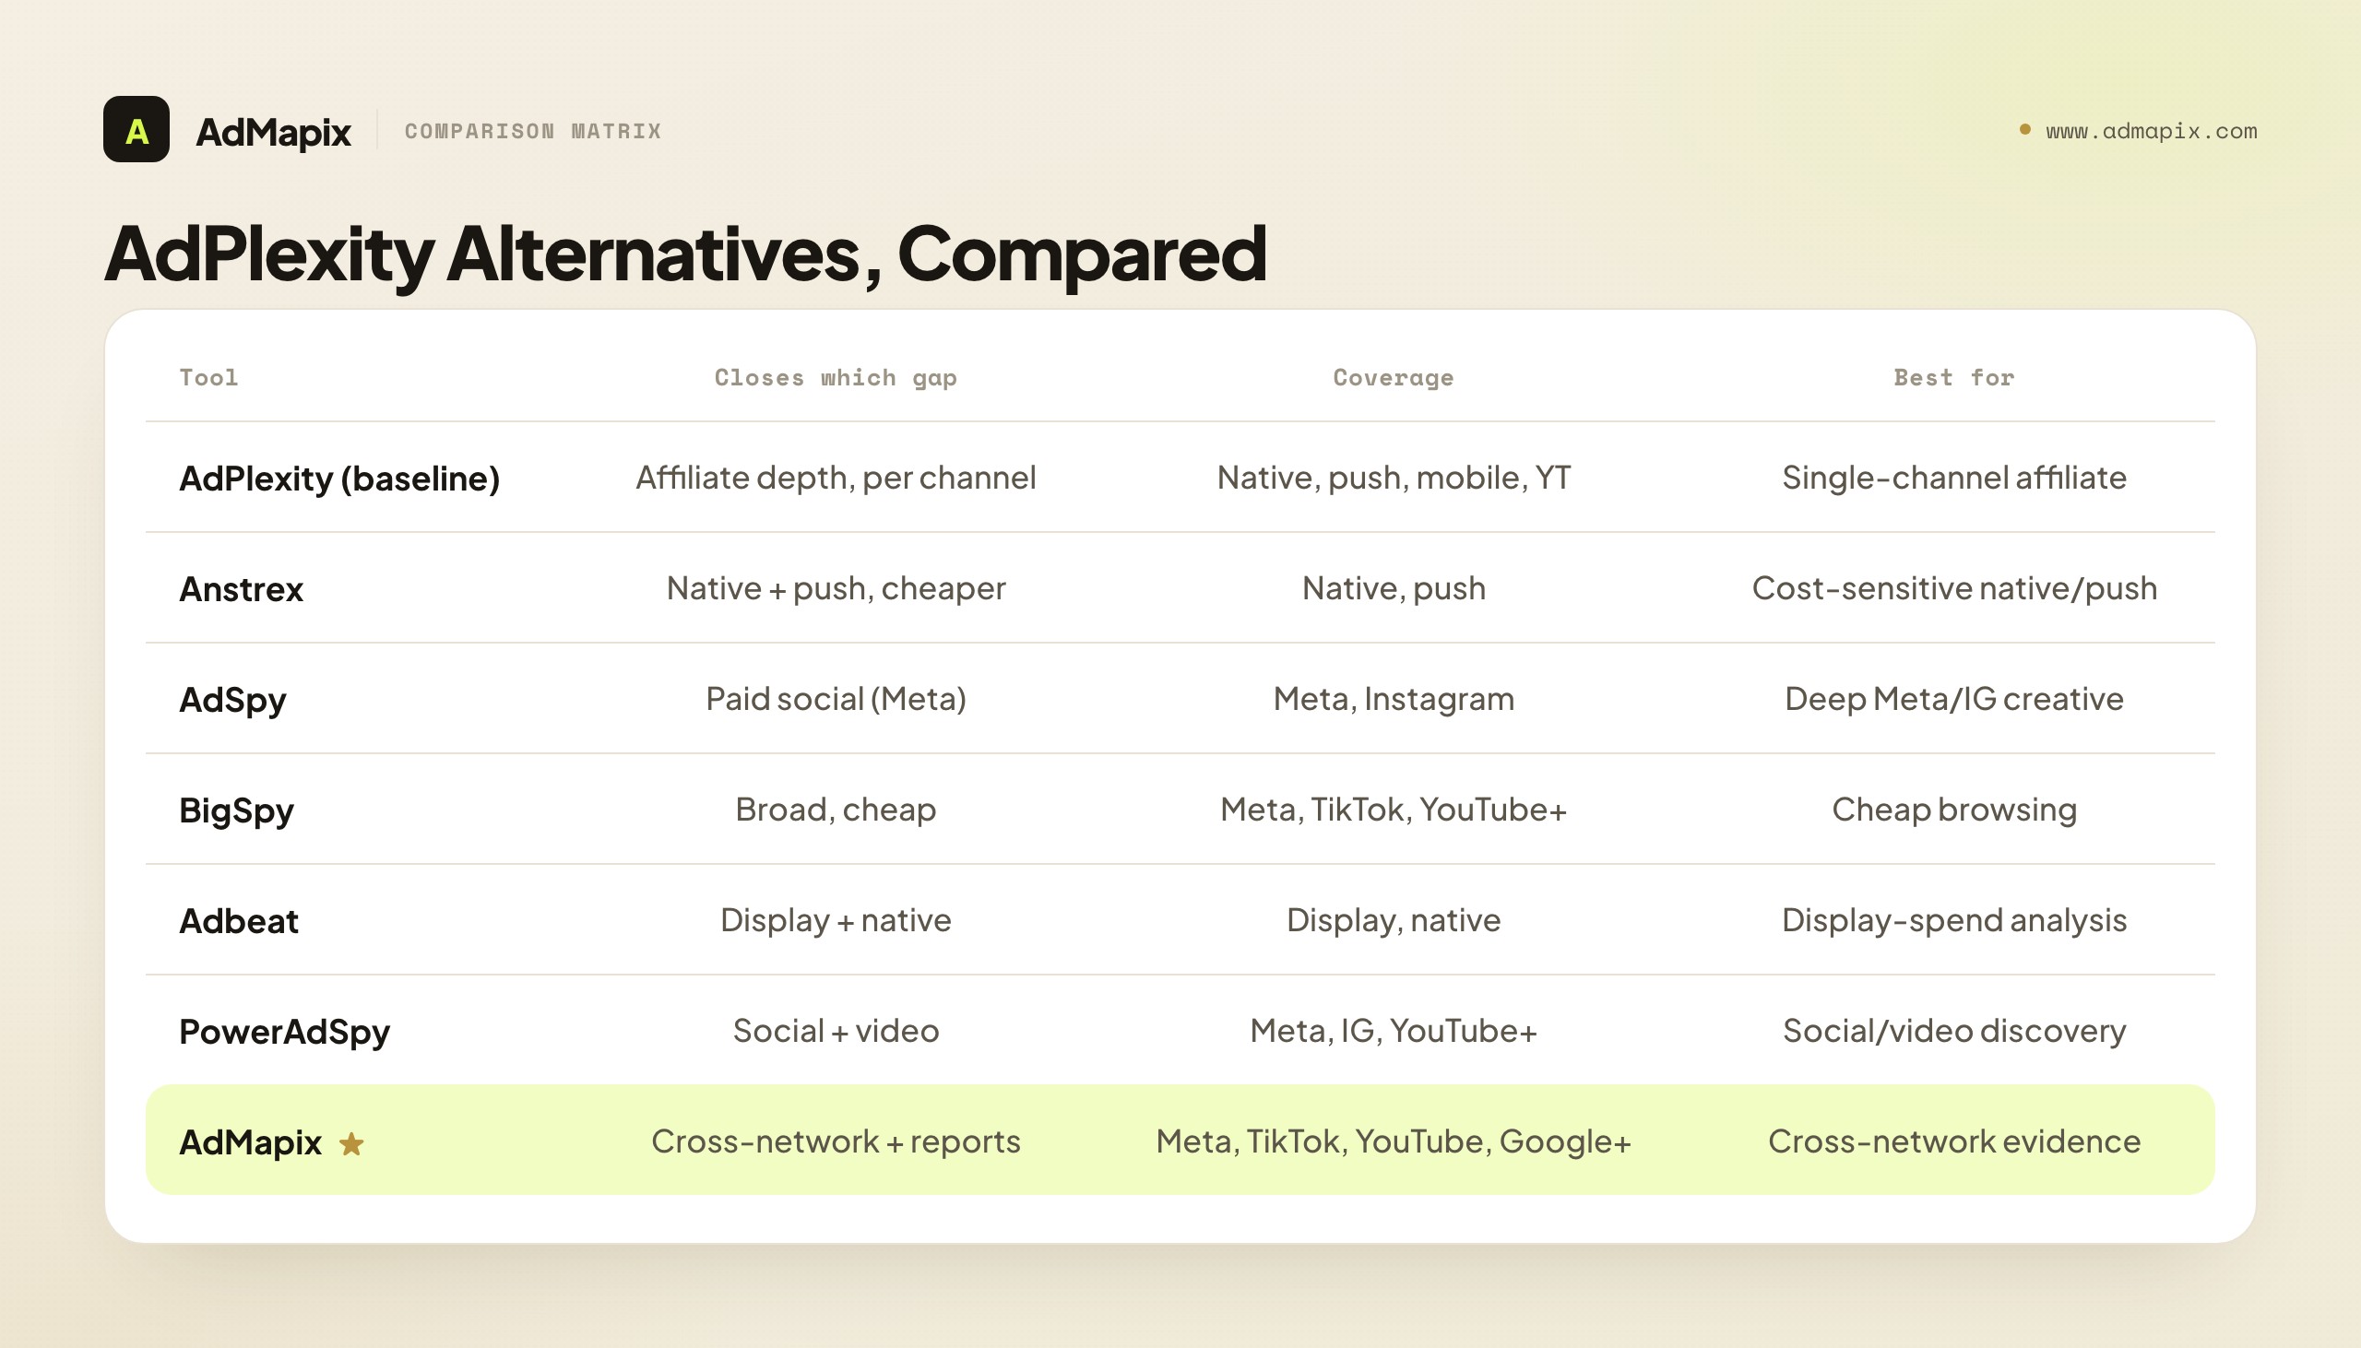Click the Meta, TikTok, YouTube+ cell
Image resolution: width=2361 pixels, height=1348 pixels.
1394,810
